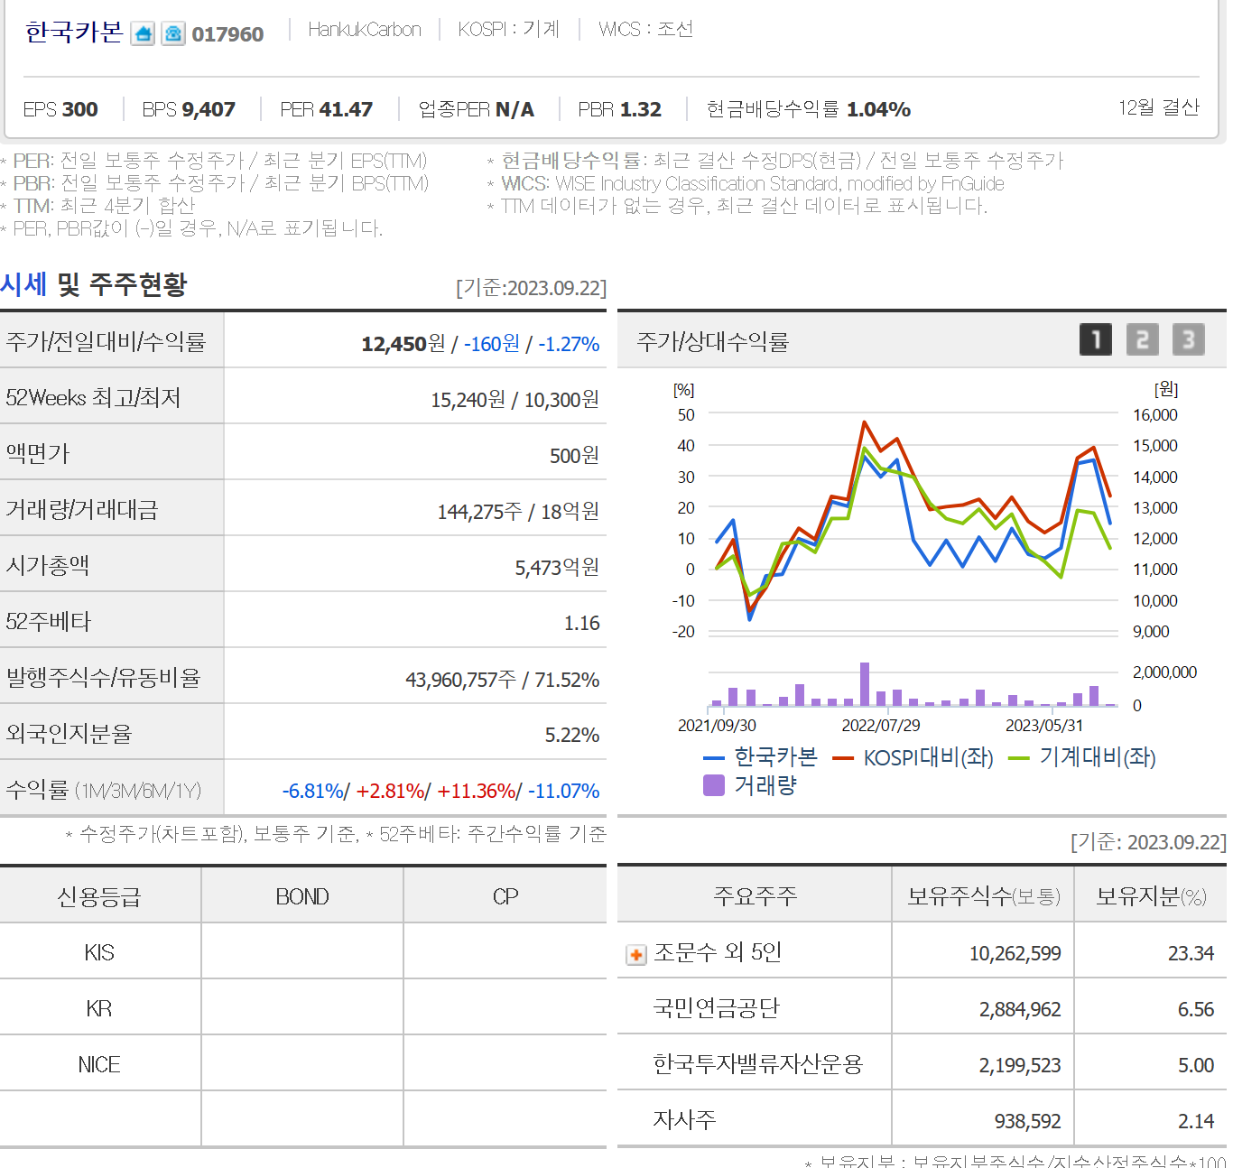Click the 보유주식수(보통) column header

tap(983, 895)
